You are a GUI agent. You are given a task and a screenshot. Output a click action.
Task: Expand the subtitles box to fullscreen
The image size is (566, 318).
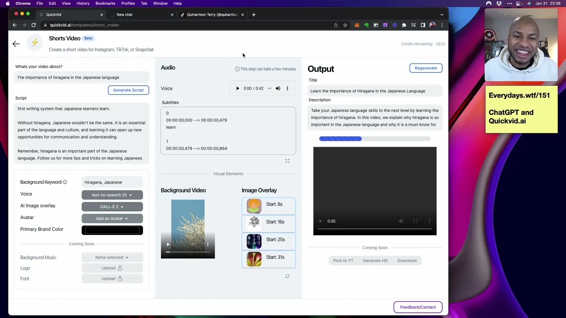[287, 161]
